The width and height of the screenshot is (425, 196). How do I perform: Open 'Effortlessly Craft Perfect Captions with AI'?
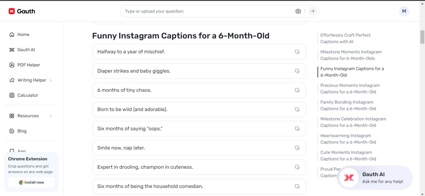click(346, 38)
